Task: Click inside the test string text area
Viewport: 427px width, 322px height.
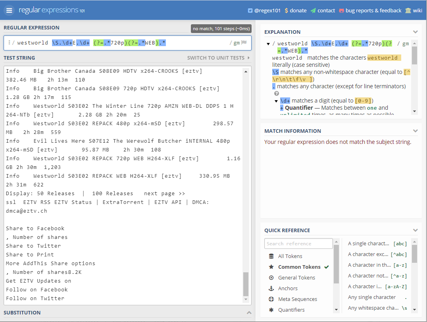Action: pos(124,185)
